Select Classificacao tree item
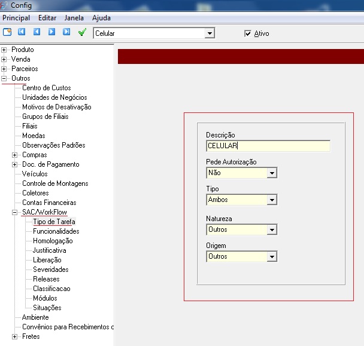Image resolution: width=364 pixels, height=346 pixels. [51, 289]
